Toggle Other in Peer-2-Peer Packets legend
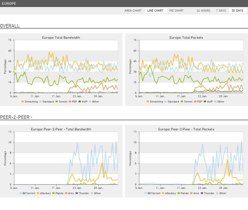The width and height of the screenshot is (248, 210). [x=221, y=193]
